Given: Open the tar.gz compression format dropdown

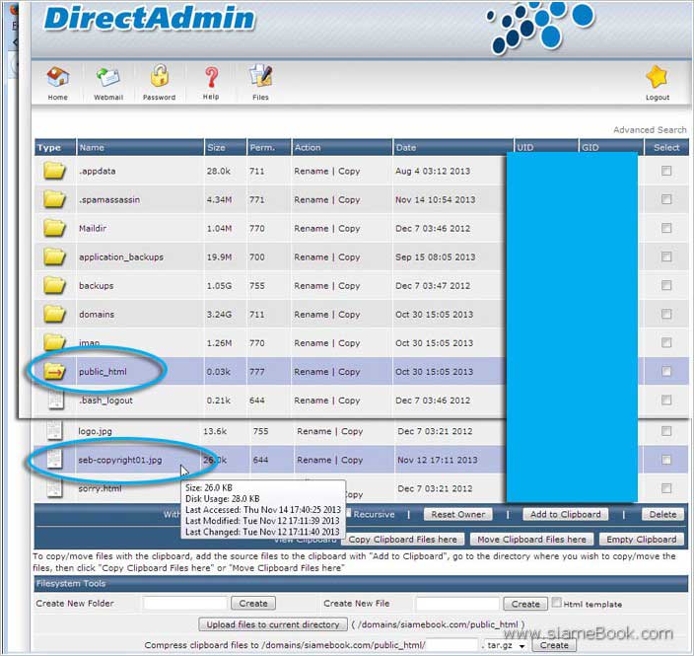Looking at the screenshot, I should tap(506, 645).
